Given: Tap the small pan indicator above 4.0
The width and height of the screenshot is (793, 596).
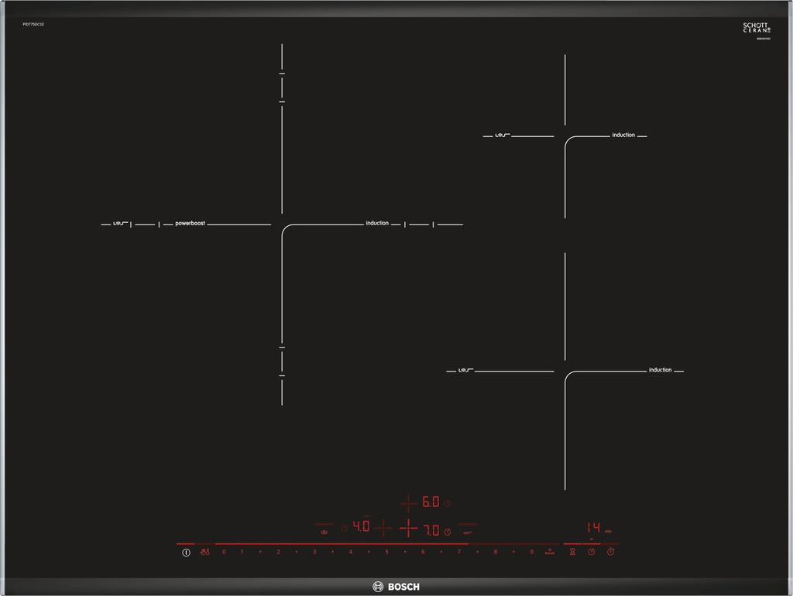Looking at the screenshot, I should [x=367, y=516].
